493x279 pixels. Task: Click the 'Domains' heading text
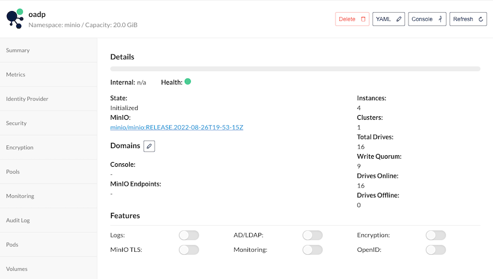125,145
